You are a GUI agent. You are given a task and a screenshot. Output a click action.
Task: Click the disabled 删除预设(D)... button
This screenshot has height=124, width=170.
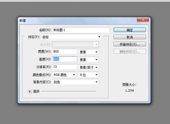point(130,51)
